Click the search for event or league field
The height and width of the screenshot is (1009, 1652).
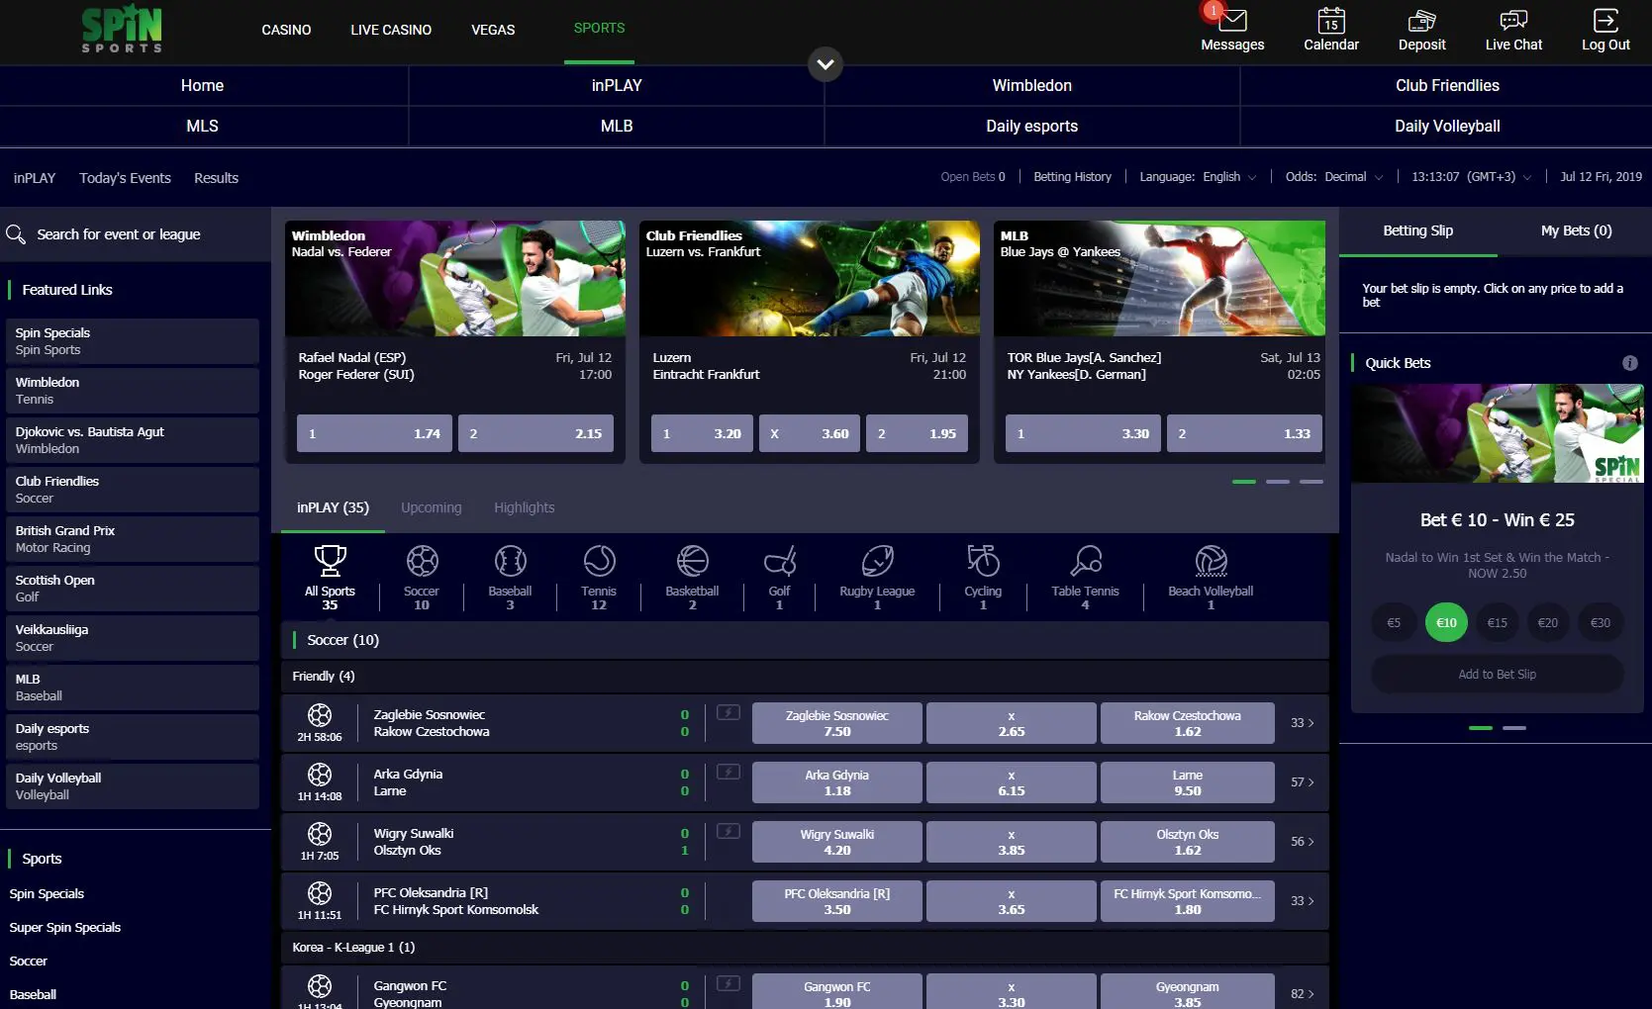135,234
